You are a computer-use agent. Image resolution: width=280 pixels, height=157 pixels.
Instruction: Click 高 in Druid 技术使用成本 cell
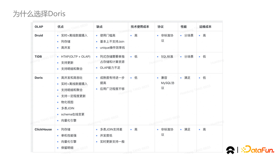point(136,35)
